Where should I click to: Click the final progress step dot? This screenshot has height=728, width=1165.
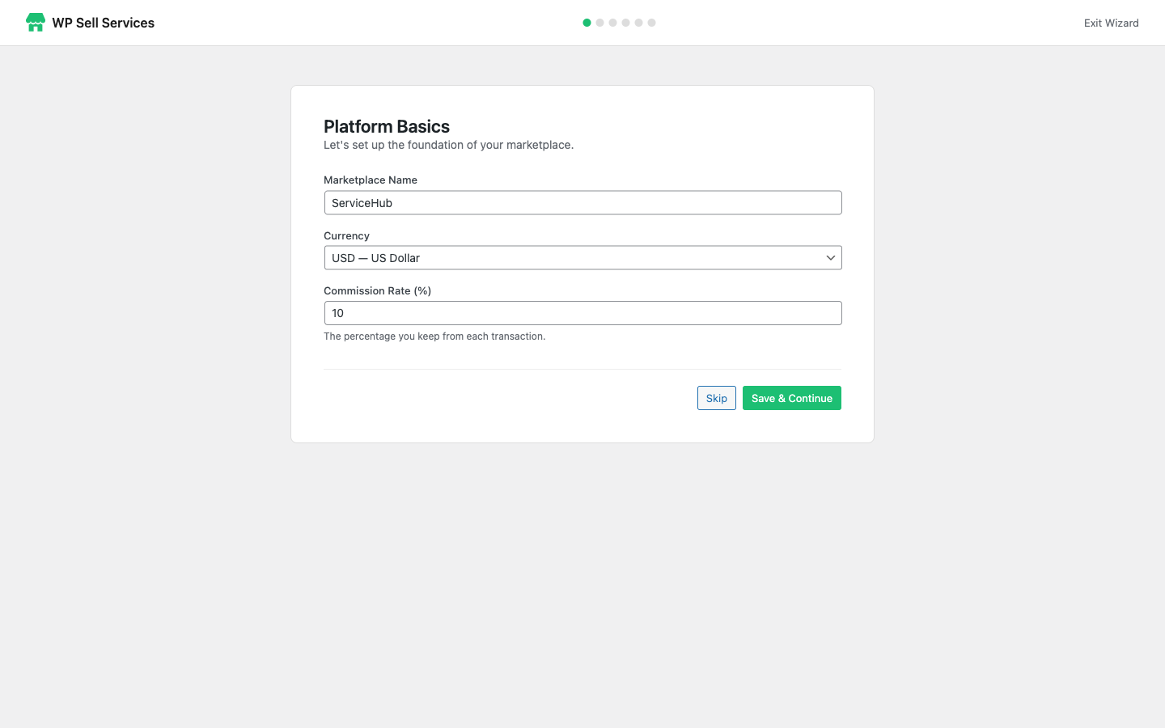pos(651,23)
